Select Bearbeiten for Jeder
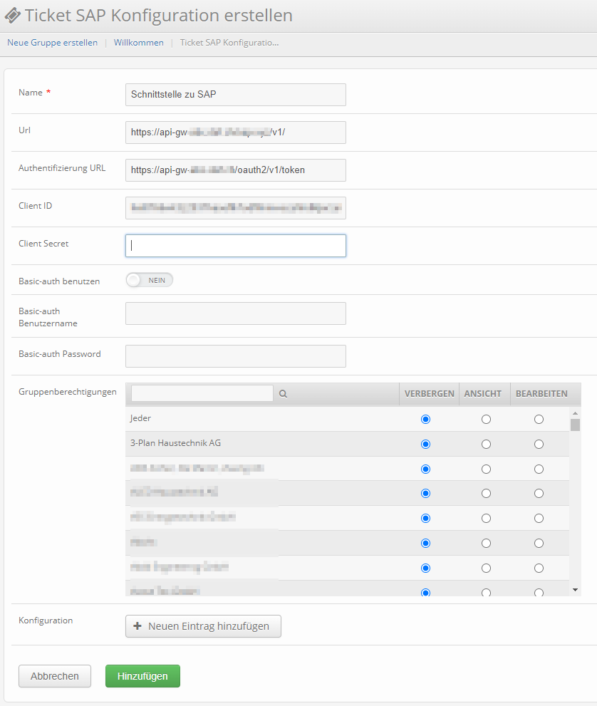Viewport: 597px width, 706px height. [539, 419]
